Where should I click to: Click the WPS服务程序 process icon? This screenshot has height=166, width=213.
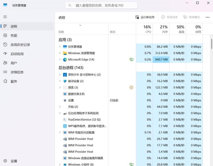65,126
